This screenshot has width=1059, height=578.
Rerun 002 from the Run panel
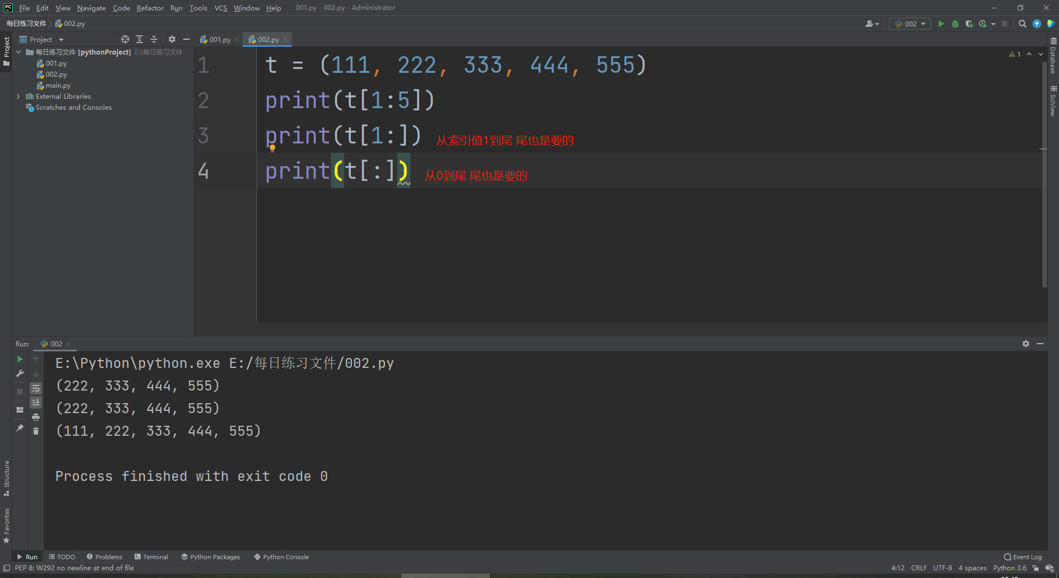coord(20,359)
